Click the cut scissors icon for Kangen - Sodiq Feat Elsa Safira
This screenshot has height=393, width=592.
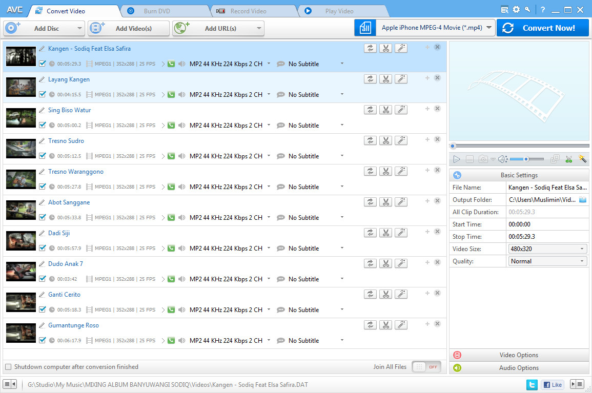click(x=385, y=48)
